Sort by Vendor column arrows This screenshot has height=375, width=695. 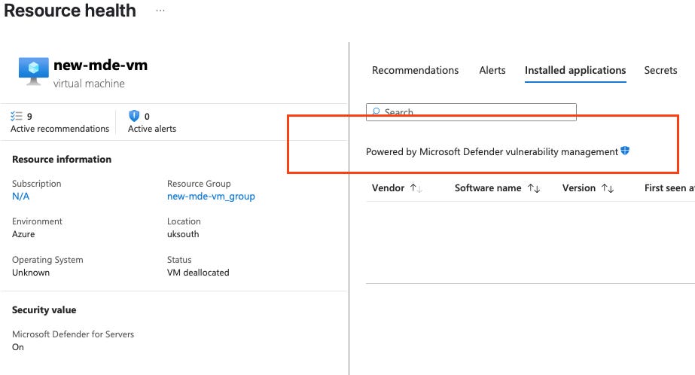pyautogui.click(x=416, y=188)
